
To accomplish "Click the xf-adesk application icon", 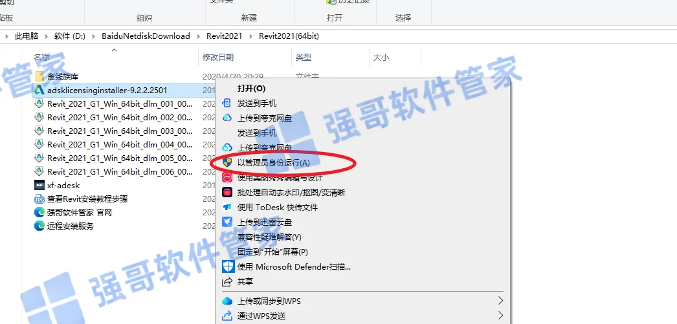I will click(x=39, y=185).
